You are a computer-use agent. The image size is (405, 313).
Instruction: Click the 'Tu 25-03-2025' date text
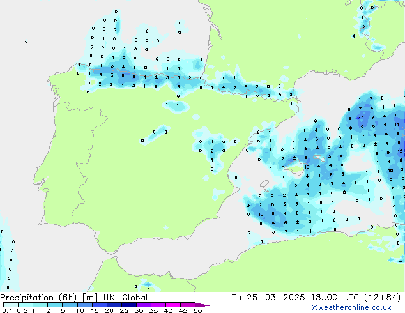click(268, 298)
